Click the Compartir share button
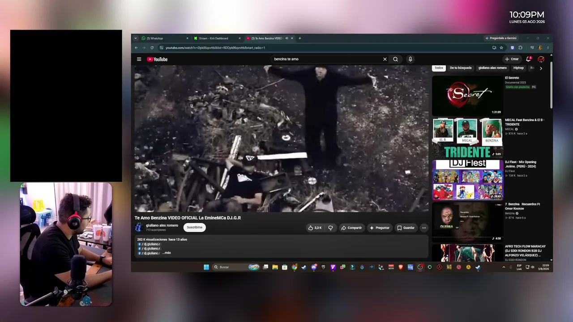573x322 pixels. tap(351, 228)
